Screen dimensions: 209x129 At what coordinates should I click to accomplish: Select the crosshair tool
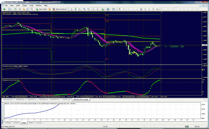(124, 9)
